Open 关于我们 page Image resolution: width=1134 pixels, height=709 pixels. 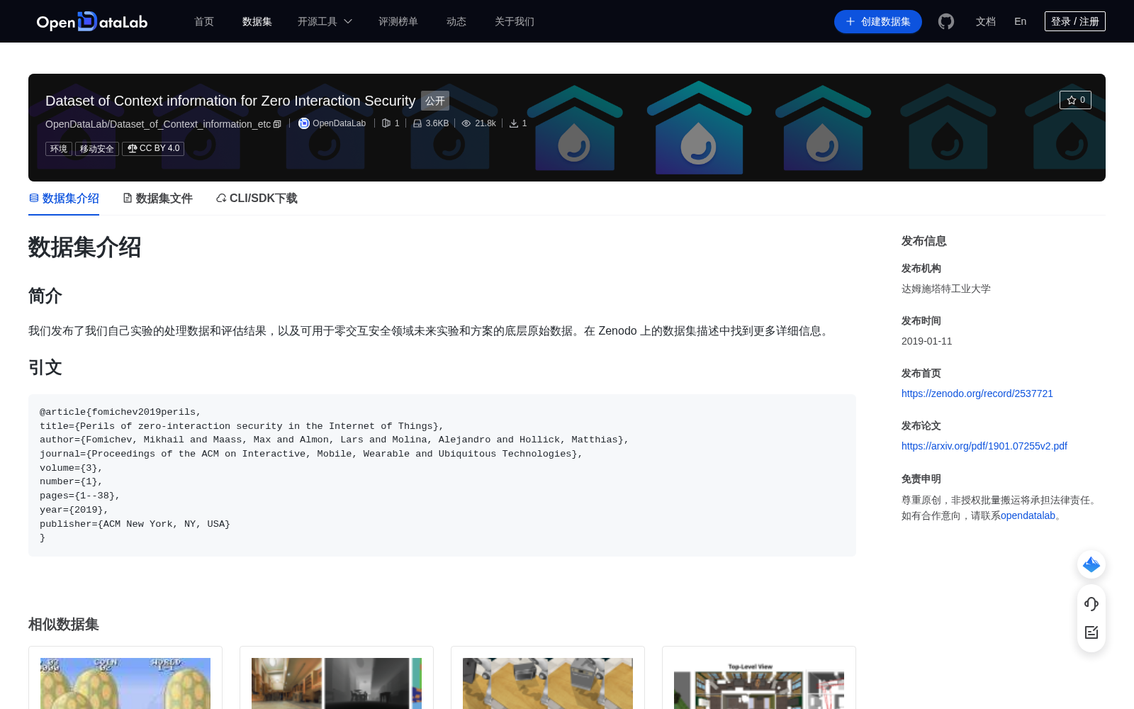click(x=515, y=21)
